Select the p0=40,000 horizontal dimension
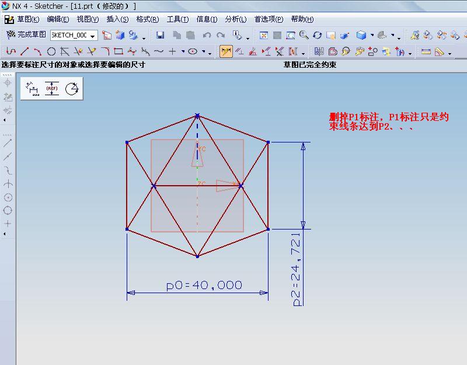Image resolution: width=467 pixels, height=365 pixels. point(204,286)
